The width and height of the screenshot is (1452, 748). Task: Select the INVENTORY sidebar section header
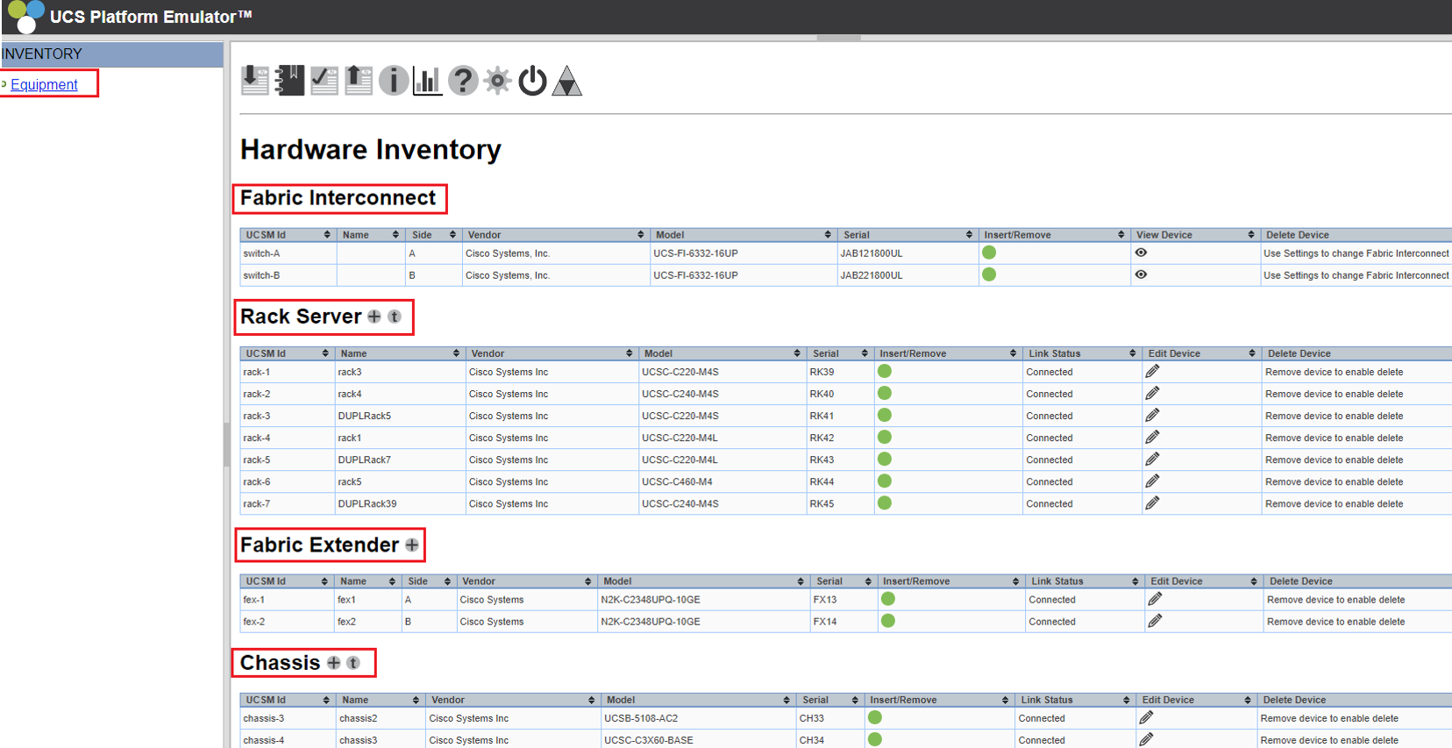[x=111, y=53]
